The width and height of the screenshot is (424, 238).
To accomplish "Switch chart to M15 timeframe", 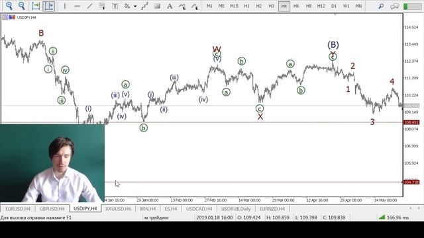I will tap(234, 6).
